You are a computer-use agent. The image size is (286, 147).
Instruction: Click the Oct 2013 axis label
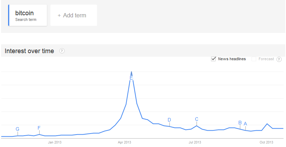click(266, 142)
